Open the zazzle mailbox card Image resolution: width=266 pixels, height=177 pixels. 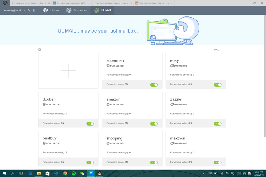point(196,109)
